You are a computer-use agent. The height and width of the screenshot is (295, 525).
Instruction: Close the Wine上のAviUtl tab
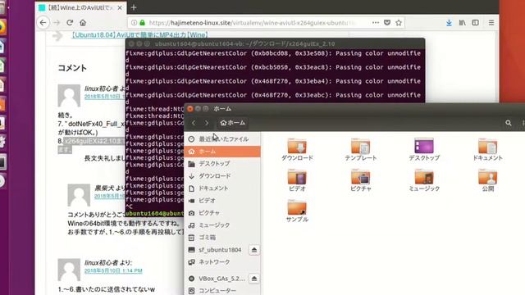click(x=120, y=7)
